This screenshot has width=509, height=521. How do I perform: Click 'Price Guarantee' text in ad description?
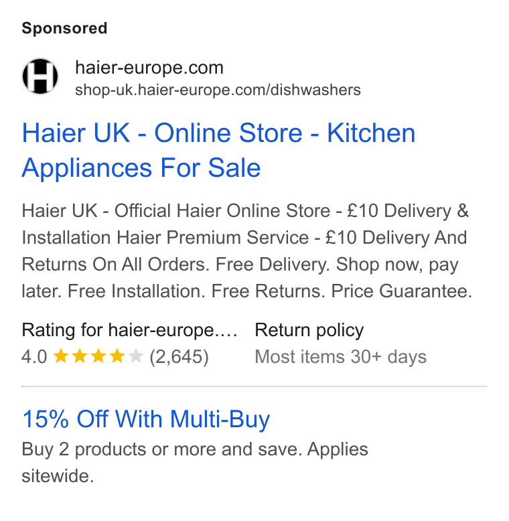pos(401,291)
